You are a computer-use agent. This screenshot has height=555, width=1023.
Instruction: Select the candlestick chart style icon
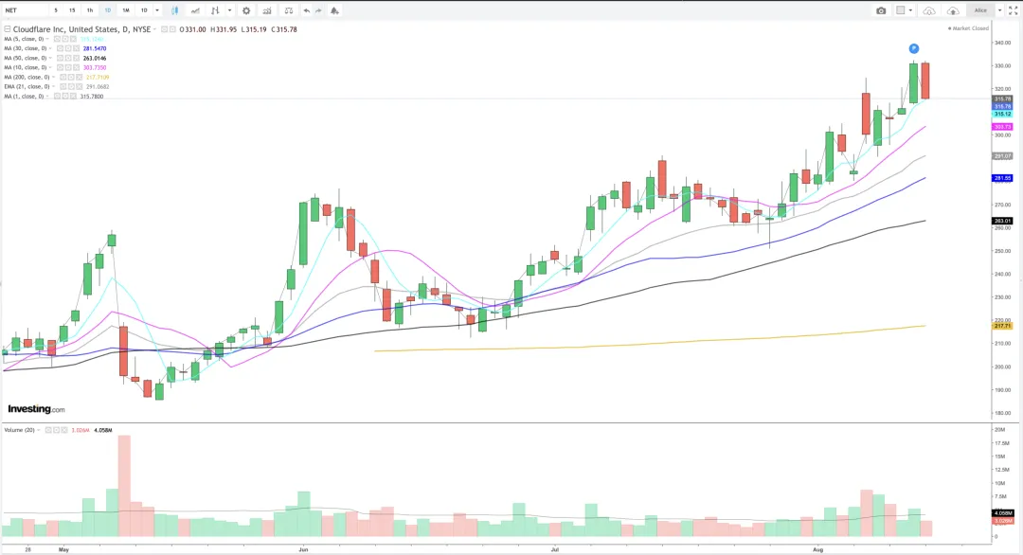175,10
